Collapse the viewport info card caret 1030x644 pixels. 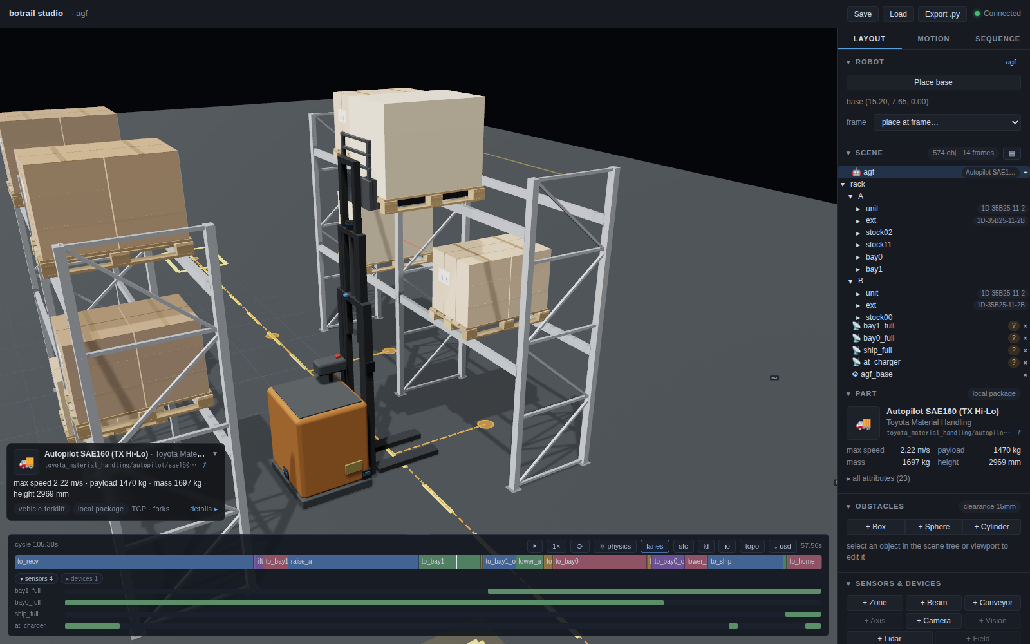point(215,454)
